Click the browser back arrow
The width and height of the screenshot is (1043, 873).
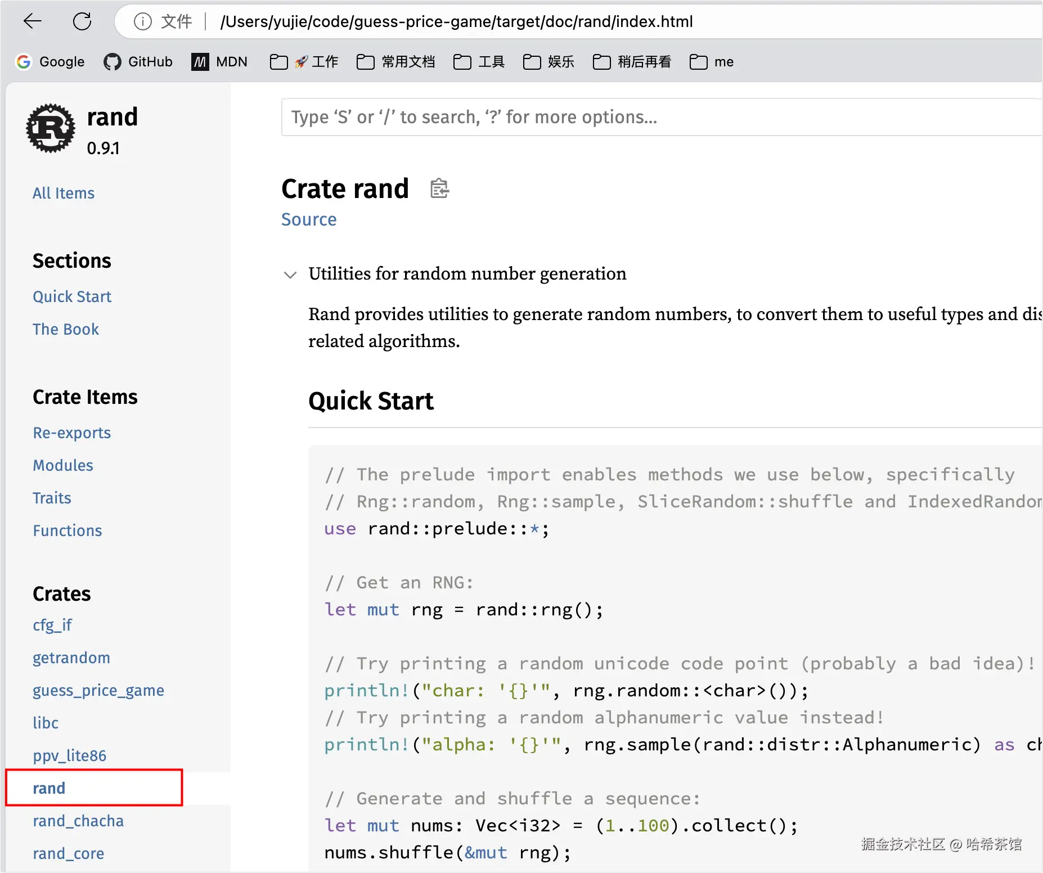33,21
